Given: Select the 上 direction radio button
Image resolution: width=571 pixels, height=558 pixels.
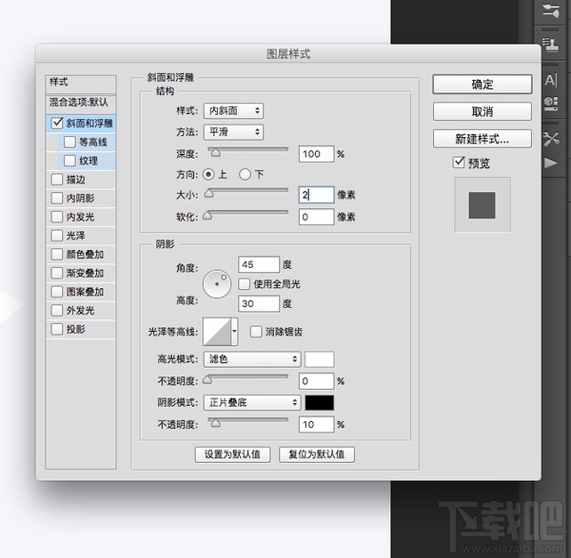Looking at the screenshot, I should click(208, 175).
